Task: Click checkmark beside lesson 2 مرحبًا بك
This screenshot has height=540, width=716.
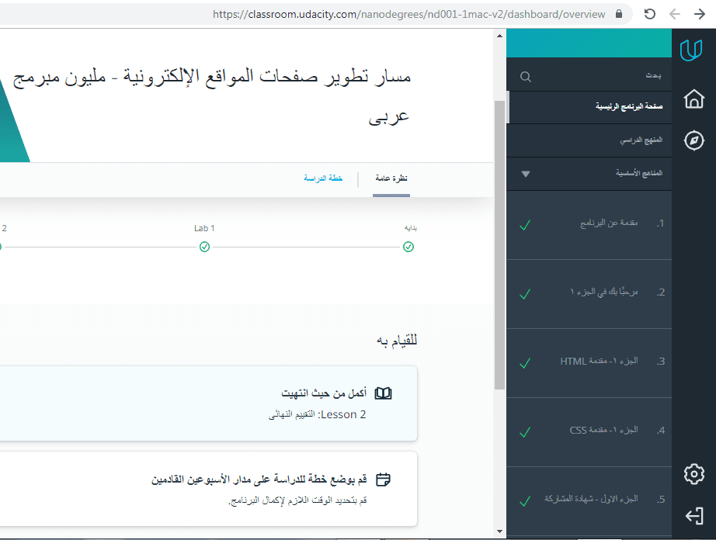Action: (x=525, y=294)
